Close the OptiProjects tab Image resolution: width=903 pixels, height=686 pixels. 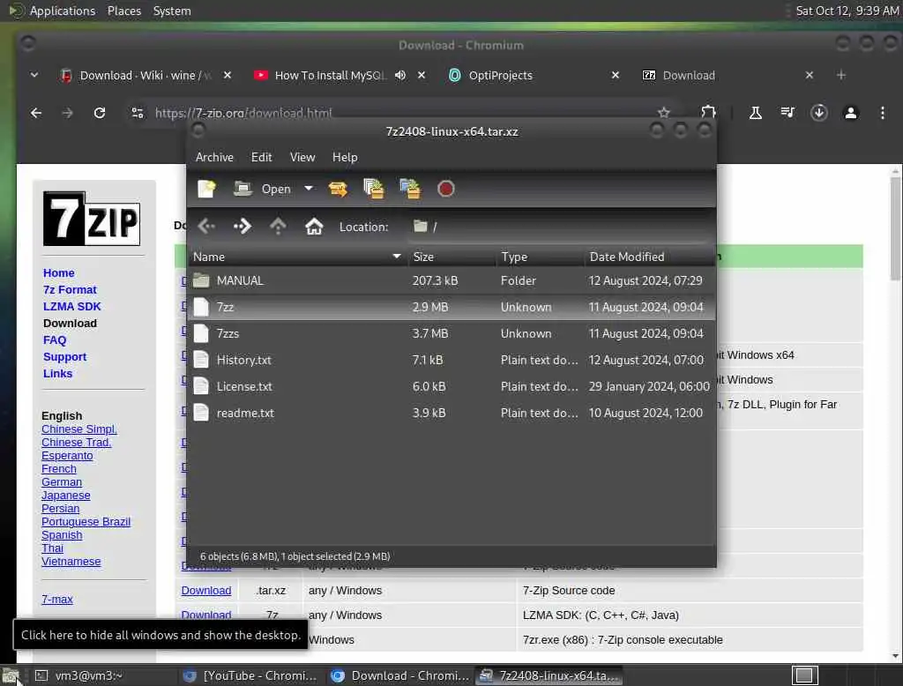(615, 76)
